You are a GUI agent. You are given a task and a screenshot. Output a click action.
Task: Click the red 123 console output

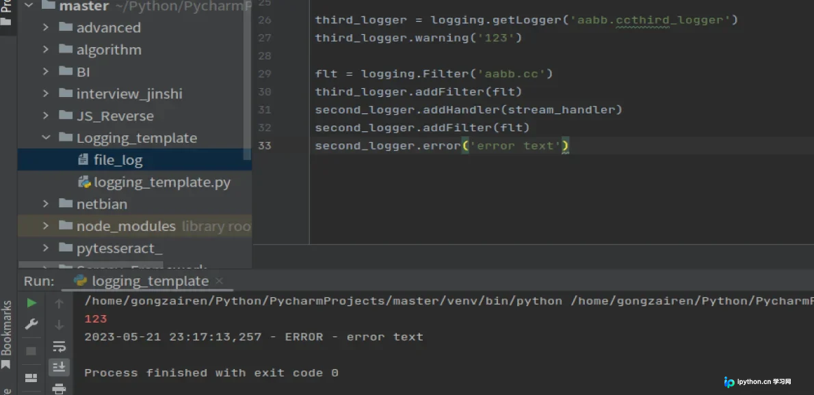point(96,318)
